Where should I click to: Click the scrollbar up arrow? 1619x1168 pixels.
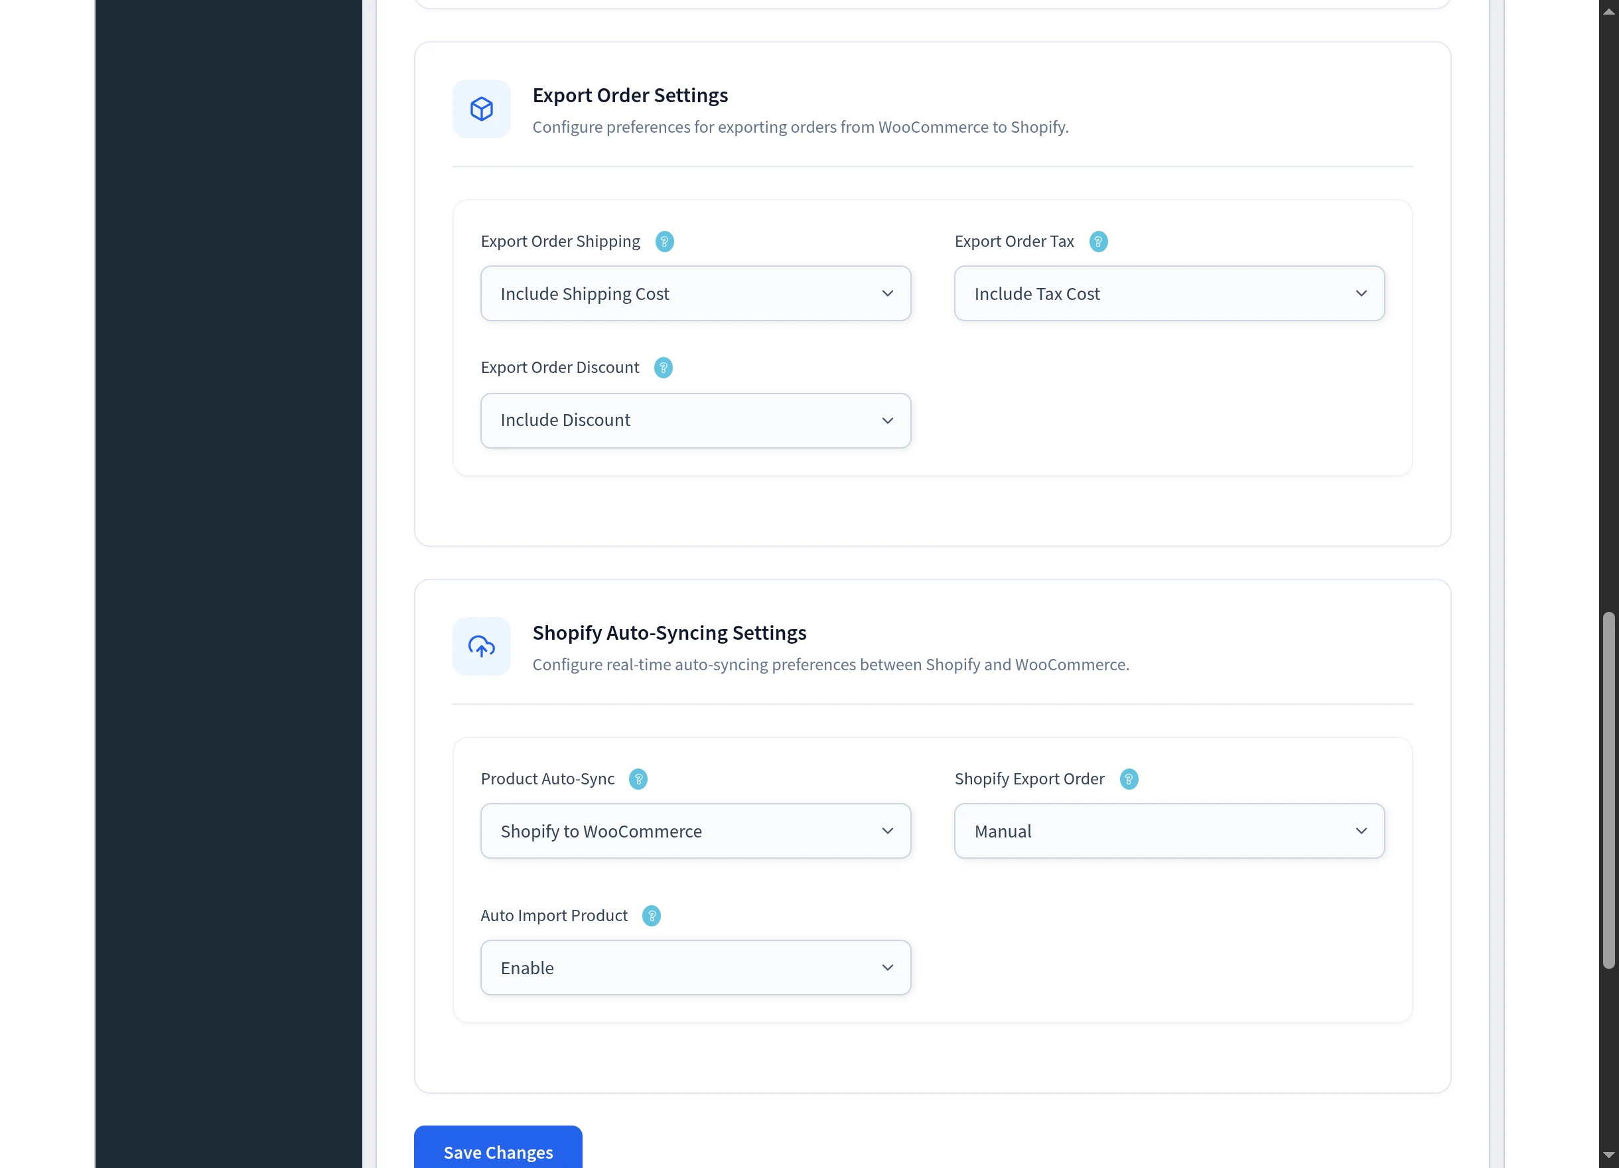[x=1608, y=11]
